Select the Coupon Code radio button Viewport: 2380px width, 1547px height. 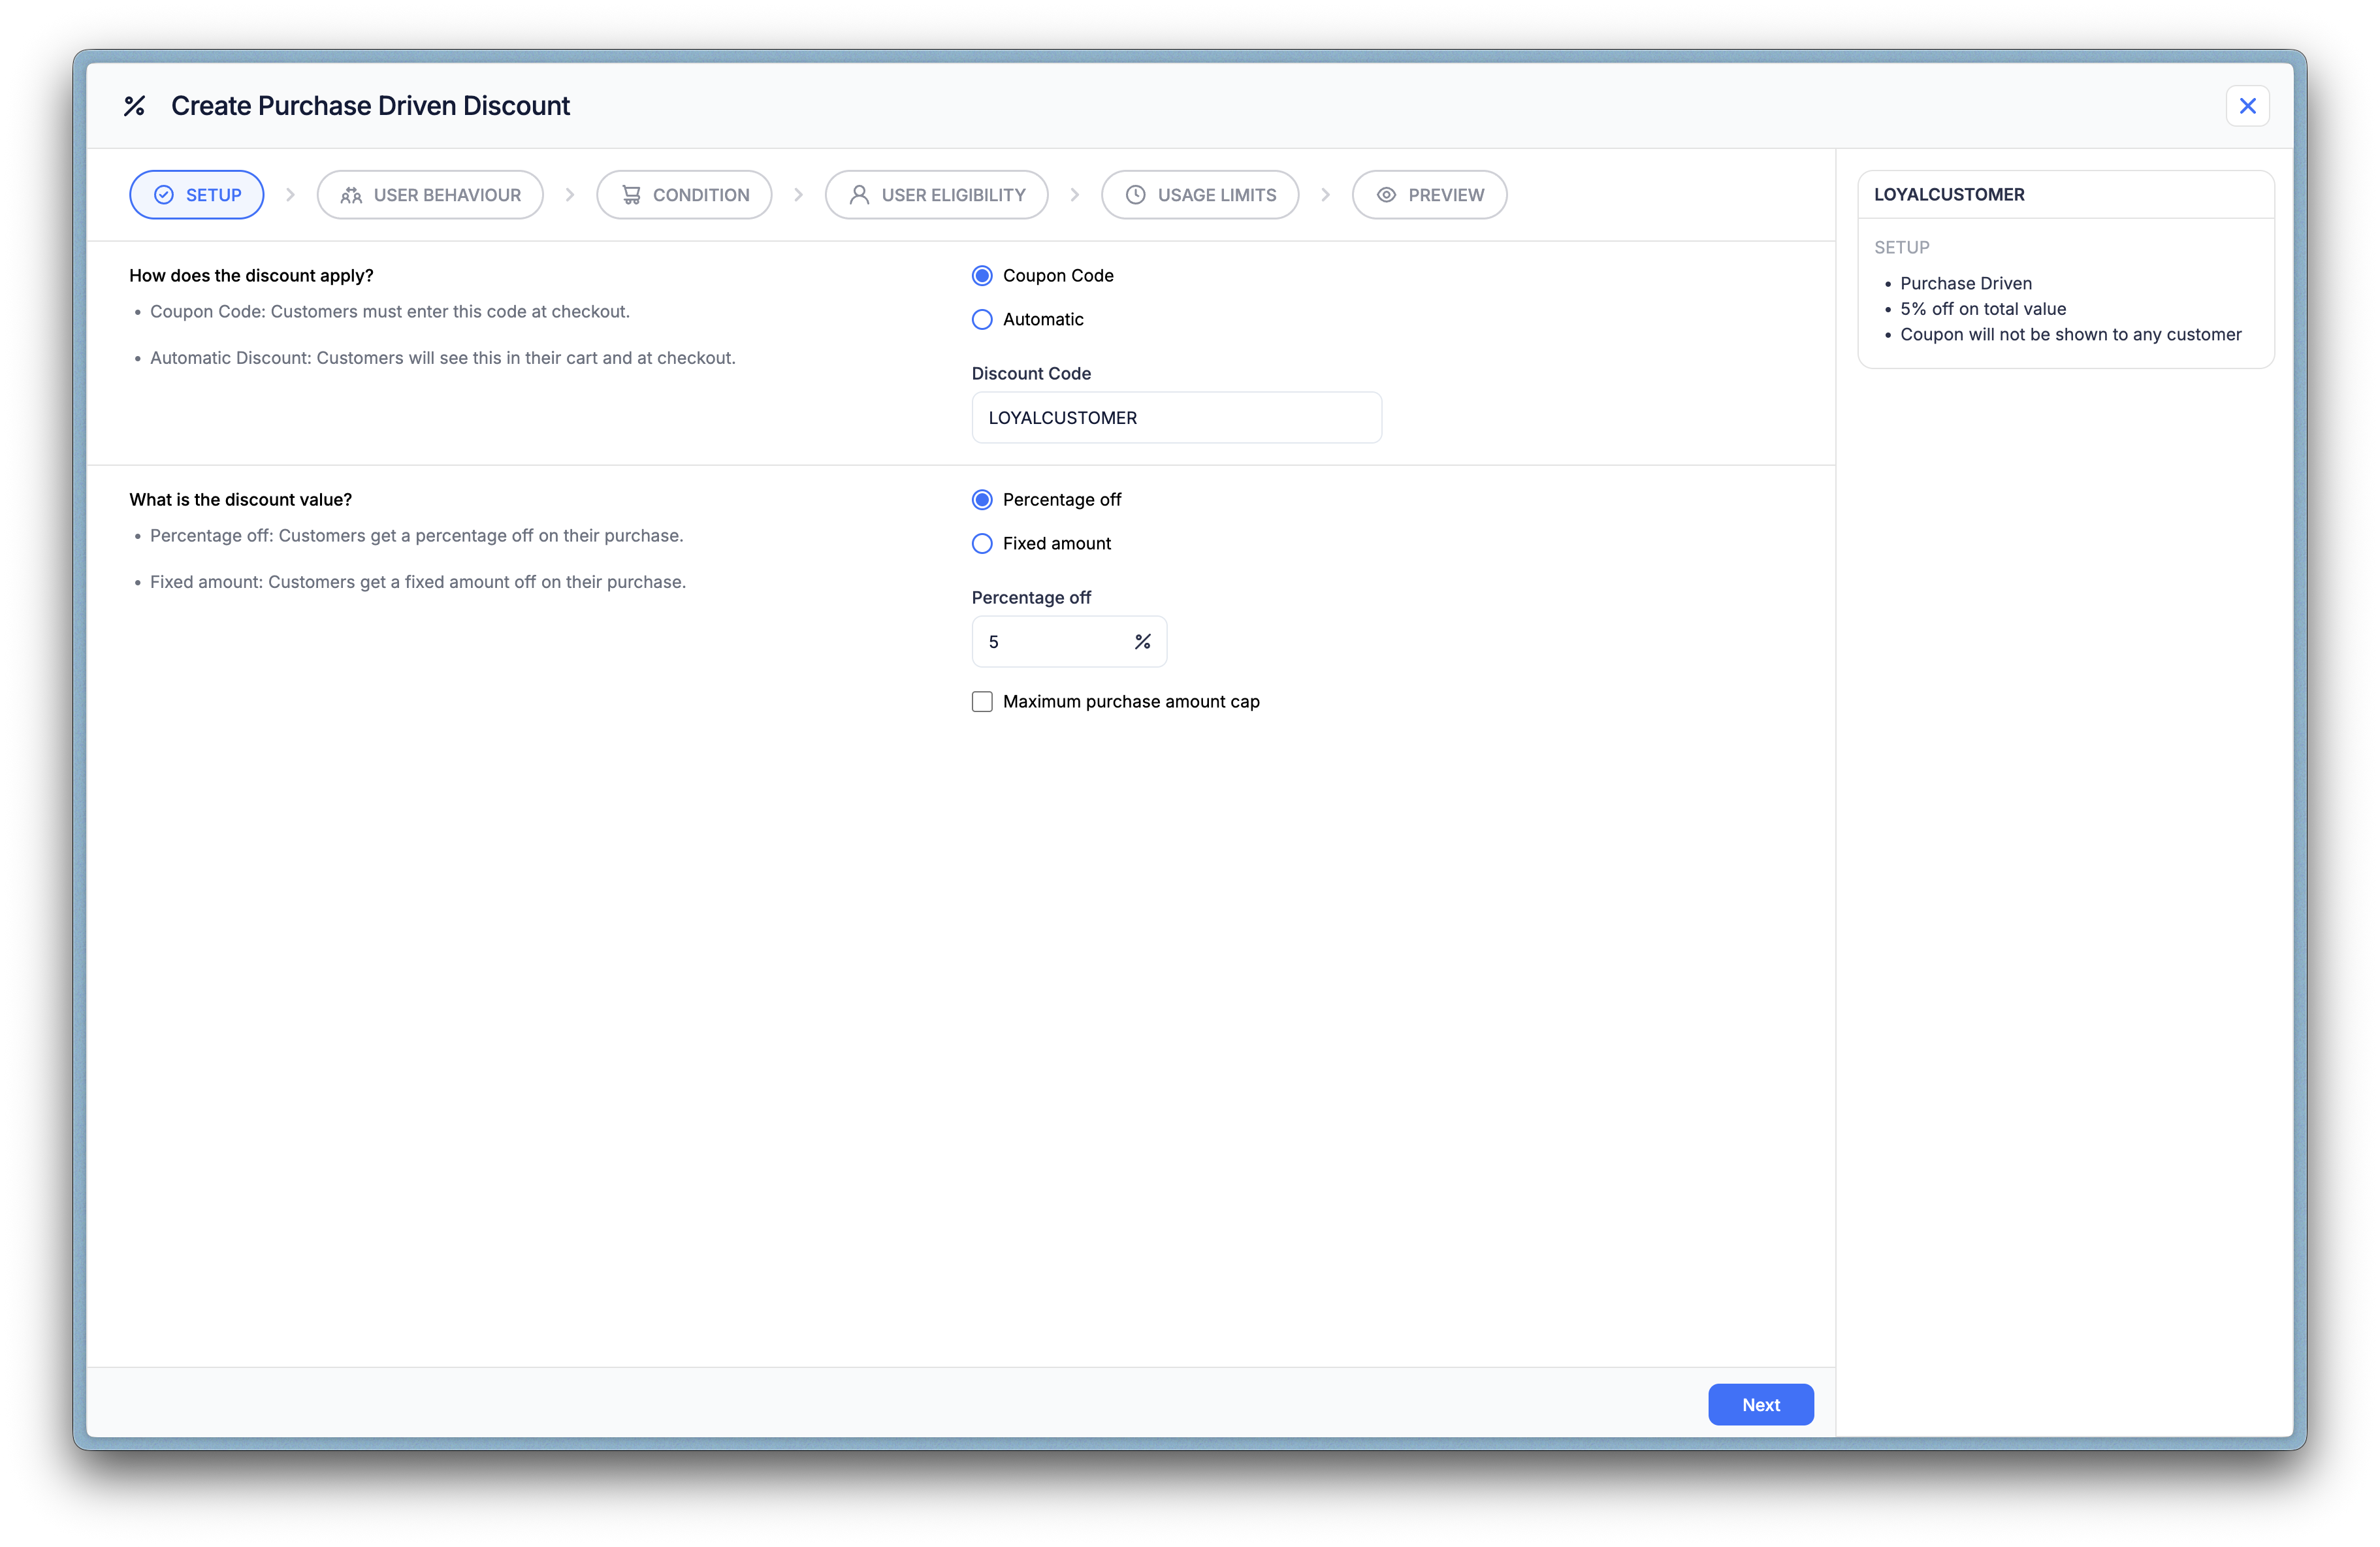coord(982,275)
